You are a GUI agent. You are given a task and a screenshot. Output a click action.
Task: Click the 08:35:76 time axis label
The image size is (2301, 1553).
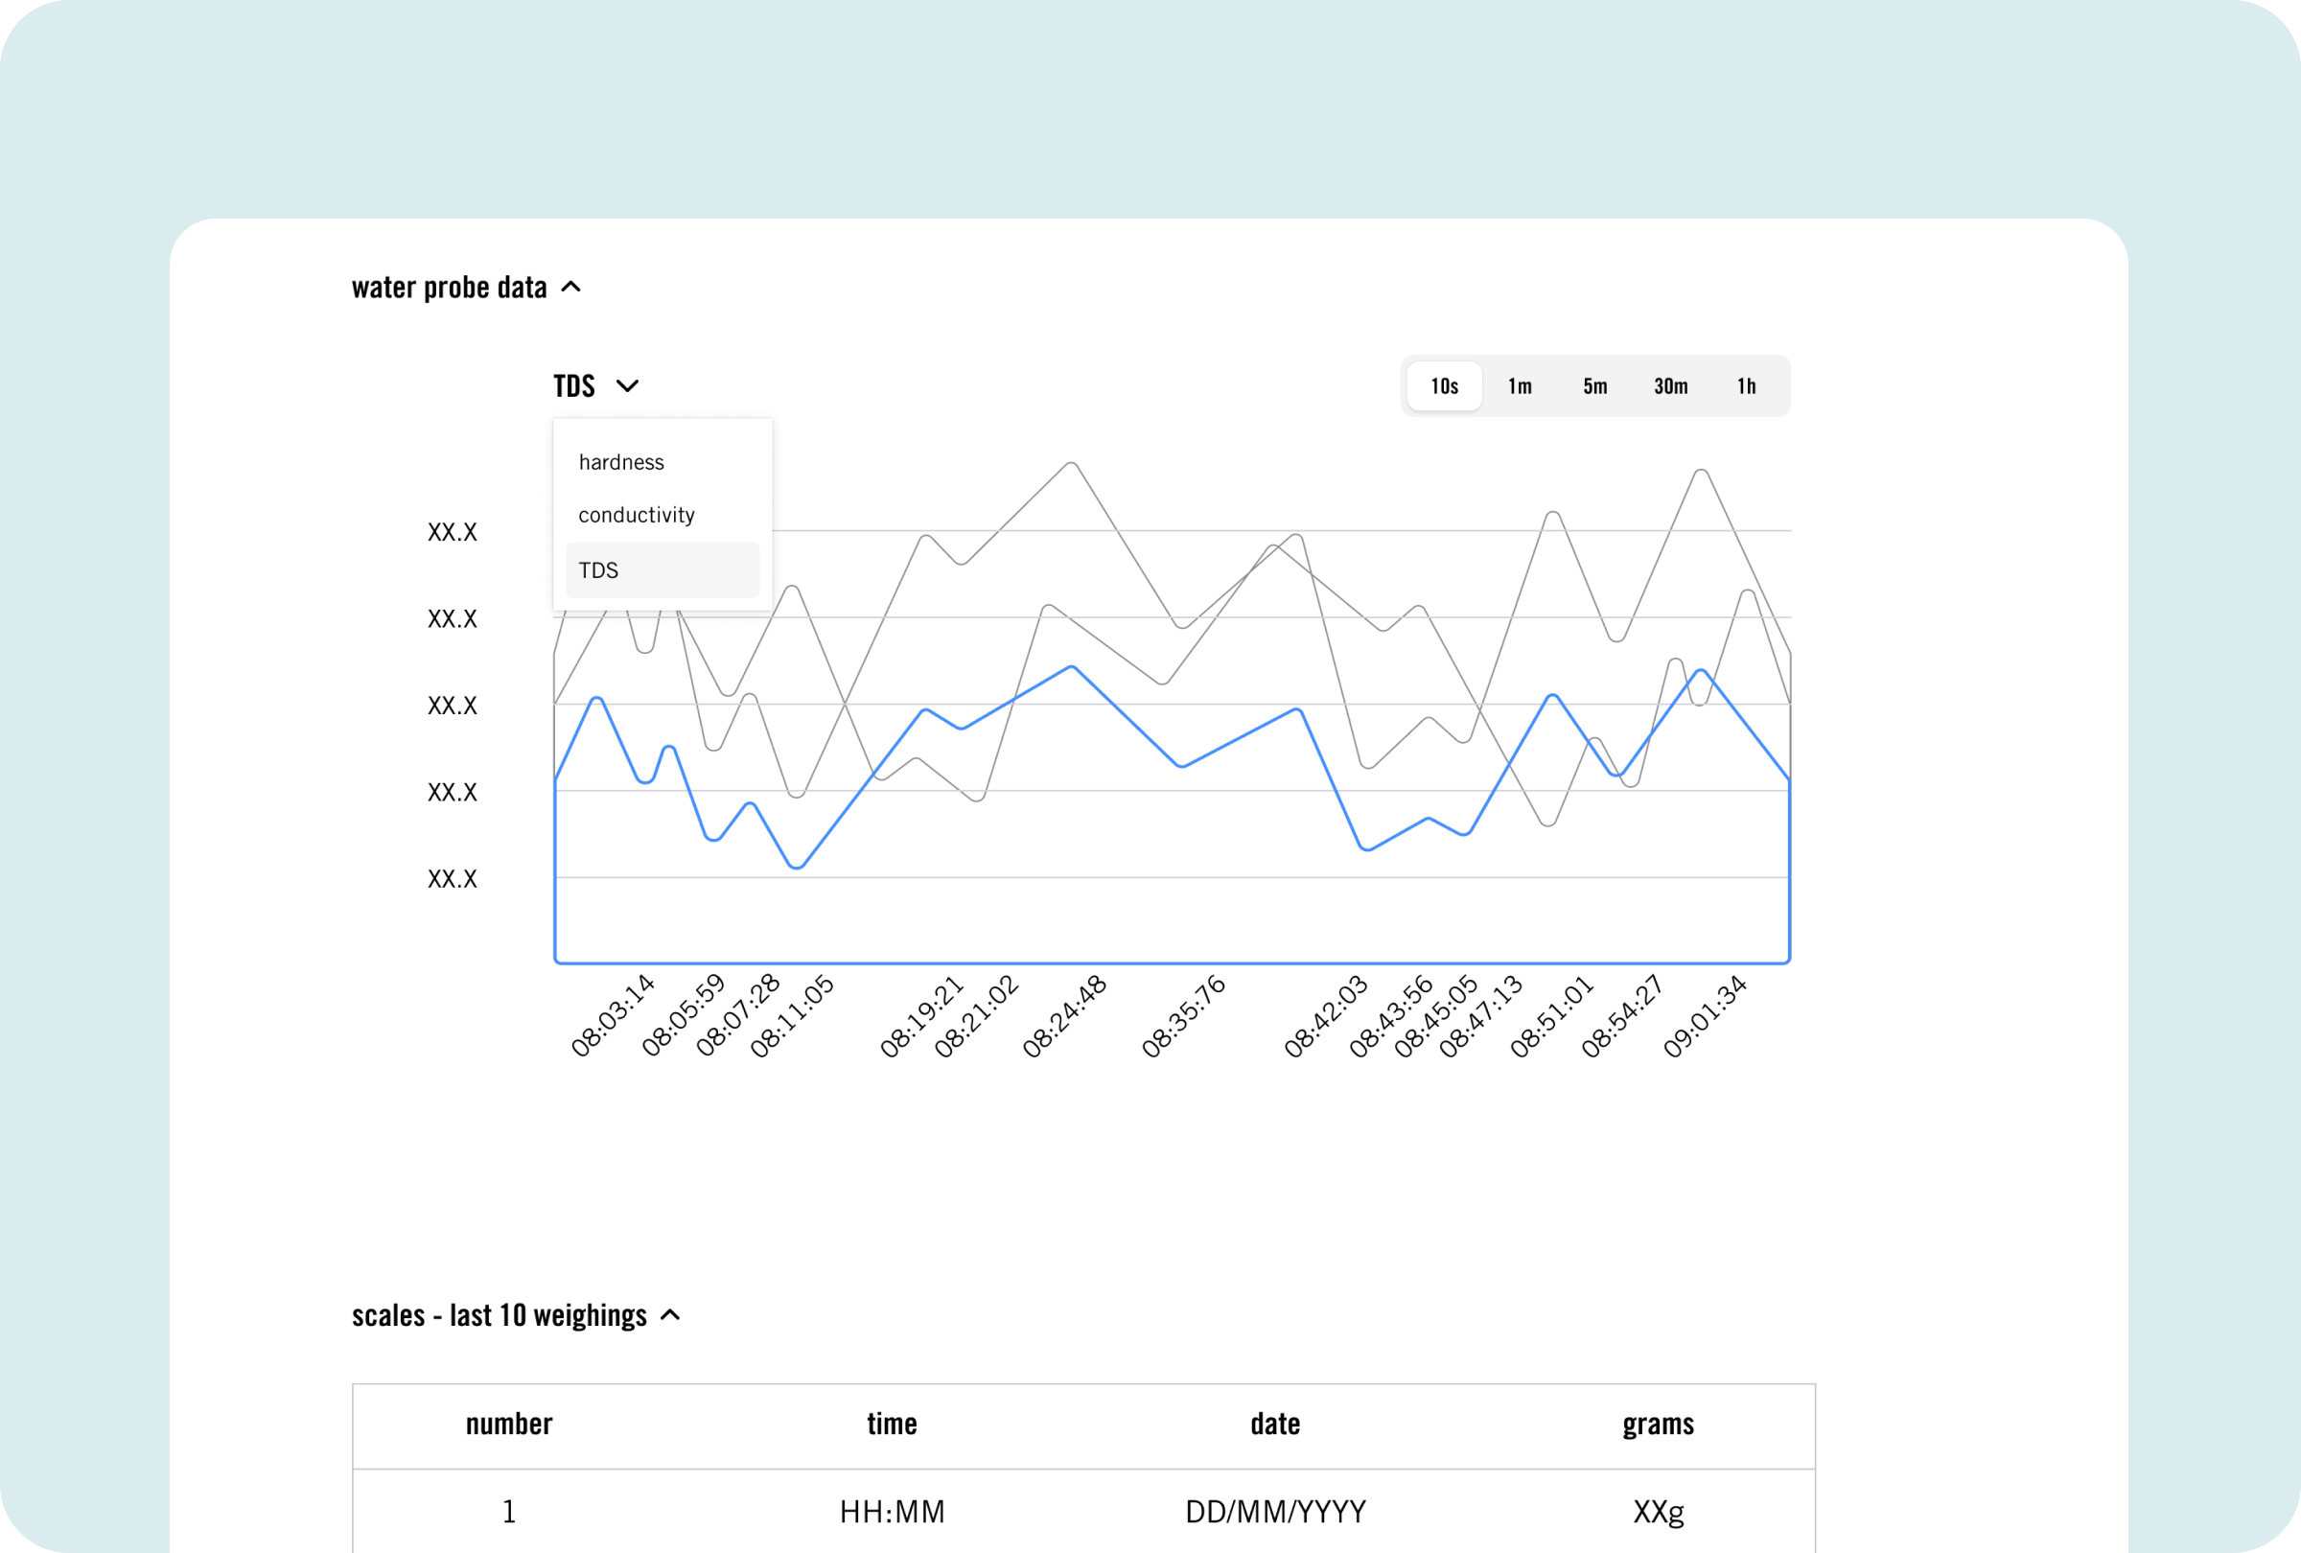1183,1015
